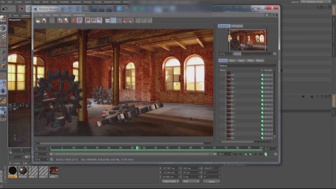Open the Size mode dropdown
Viewport: 336px width, 189px height.
[191, 181]
